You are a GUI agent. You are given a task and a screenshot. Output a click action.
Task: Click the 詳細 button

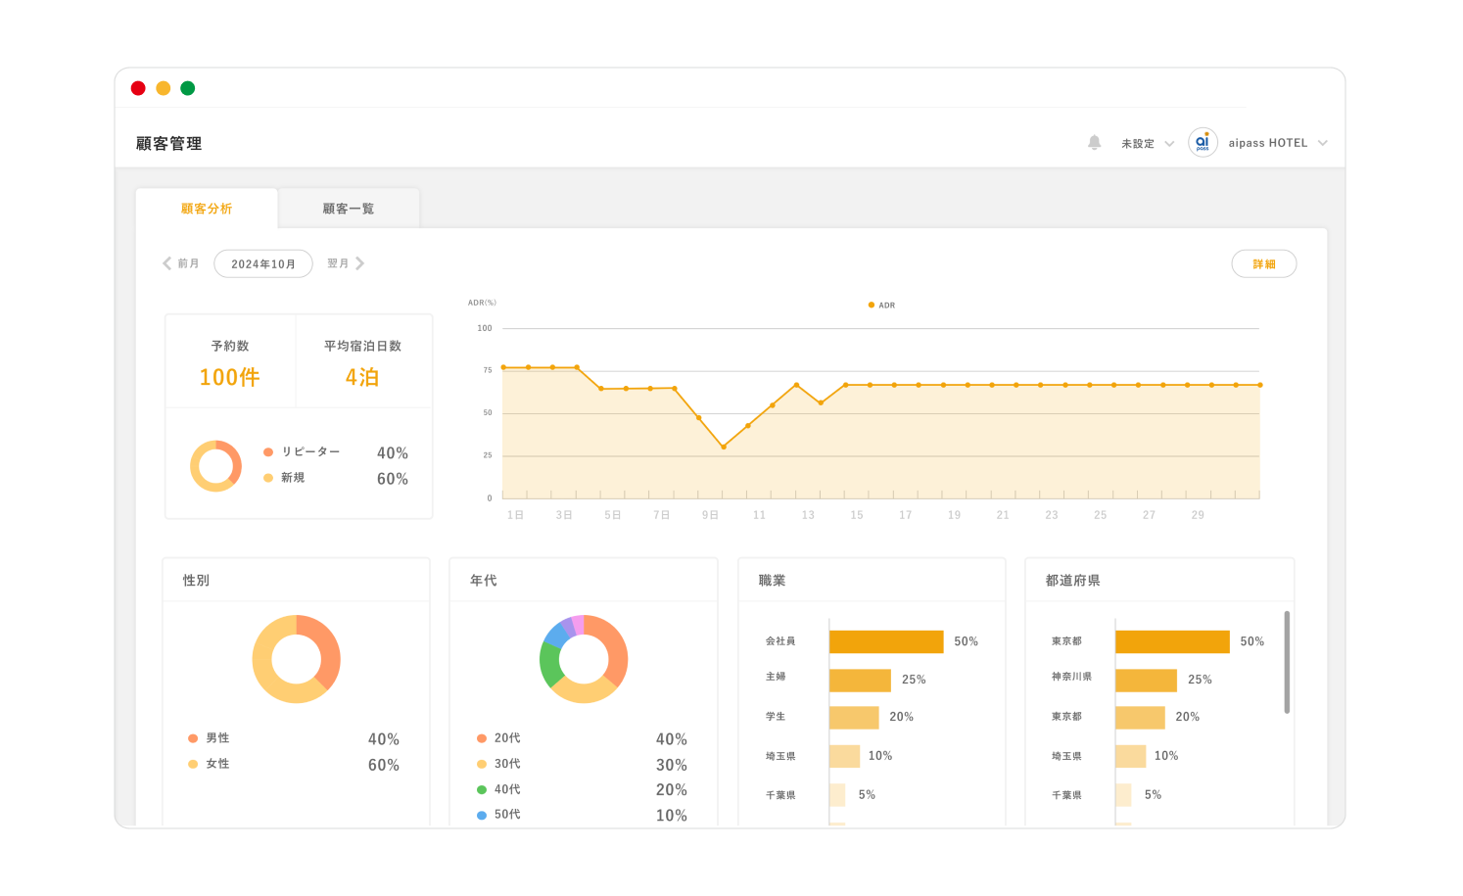pos(1263,263)
